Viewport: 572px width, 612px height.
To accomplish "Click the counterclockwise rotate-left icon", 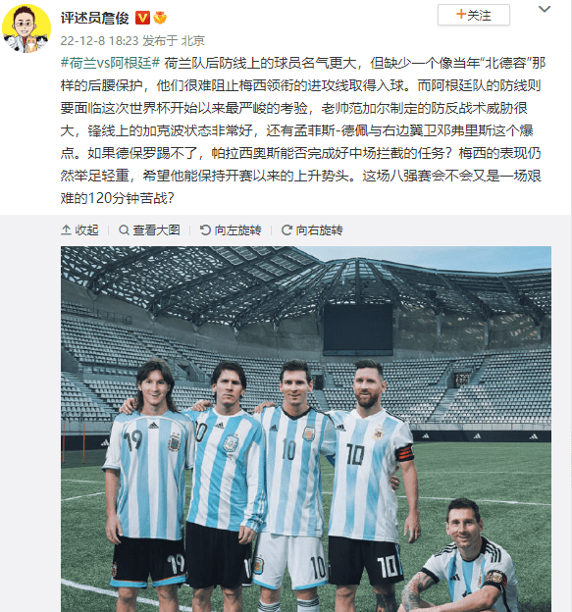I will (205, 229).
